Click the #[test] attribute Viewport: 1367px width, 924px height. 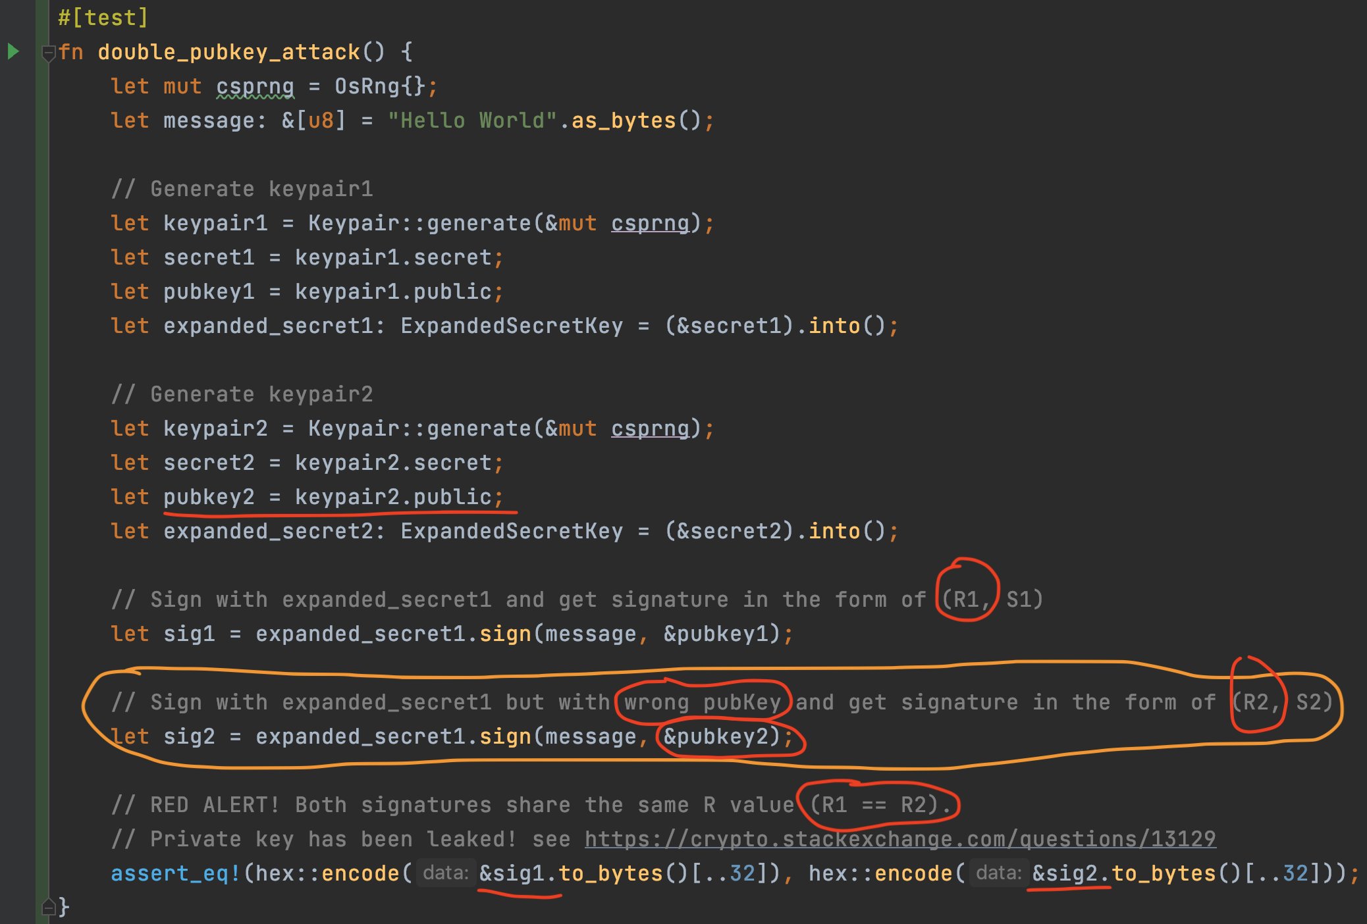103,18
